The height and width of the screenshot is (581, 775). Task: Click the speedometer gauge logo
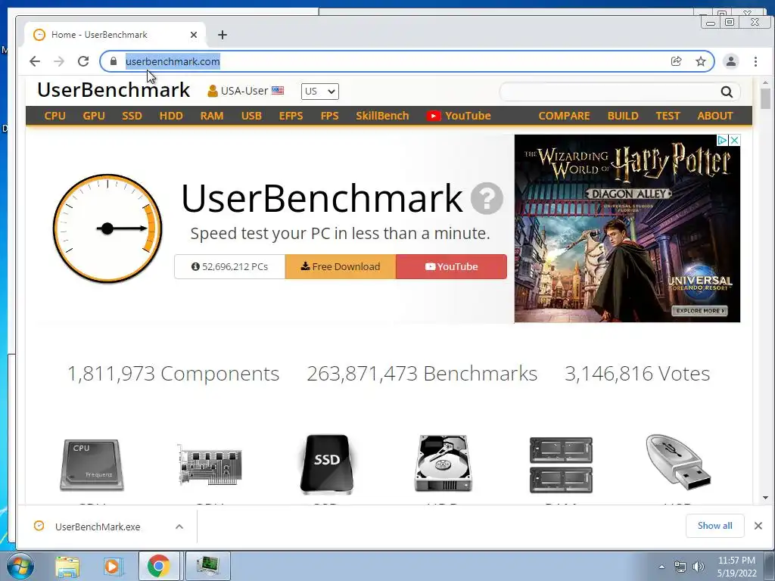pyautogui.click(x=107, y=228)
